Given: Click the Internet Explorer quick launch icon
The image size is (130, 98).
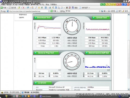Looking at the screenshot, I should point(23,96).
